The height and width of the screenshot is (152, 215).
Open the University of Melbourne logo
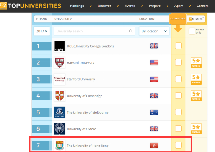[x=59, y=112]
